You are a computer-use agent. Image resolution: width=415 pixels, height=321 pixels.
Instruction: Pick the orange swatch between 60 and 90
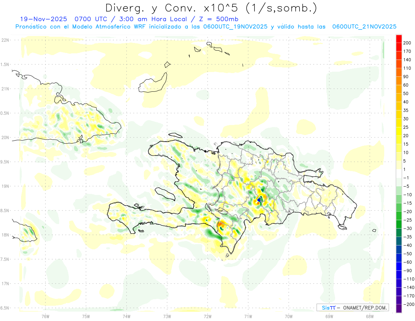pos(399,81)
